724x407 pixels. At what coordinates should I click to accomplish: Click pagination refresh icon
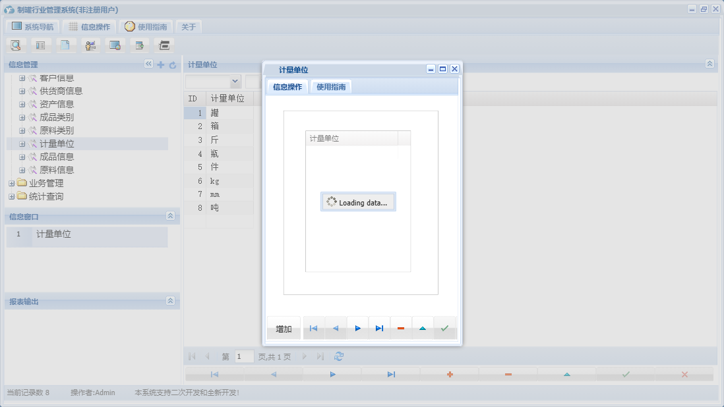point(339,356)
